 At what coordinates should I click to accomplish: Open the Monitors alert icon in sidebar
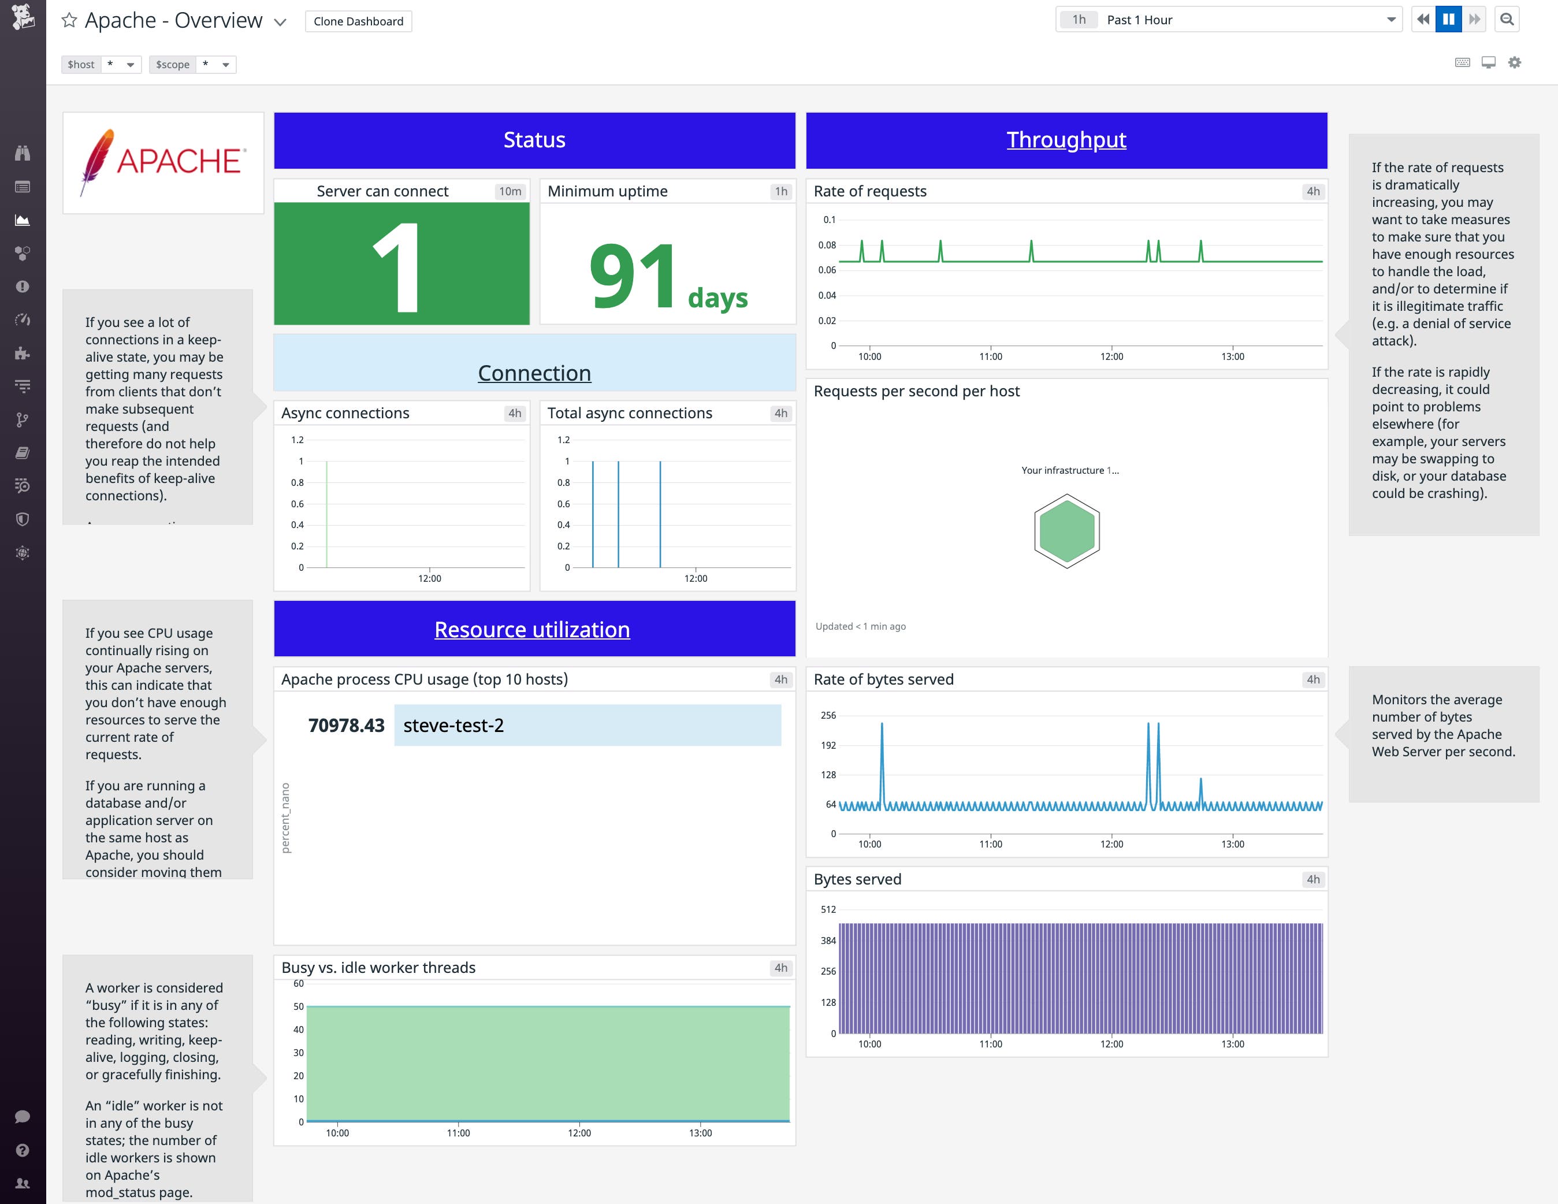(x=24, y=286)
